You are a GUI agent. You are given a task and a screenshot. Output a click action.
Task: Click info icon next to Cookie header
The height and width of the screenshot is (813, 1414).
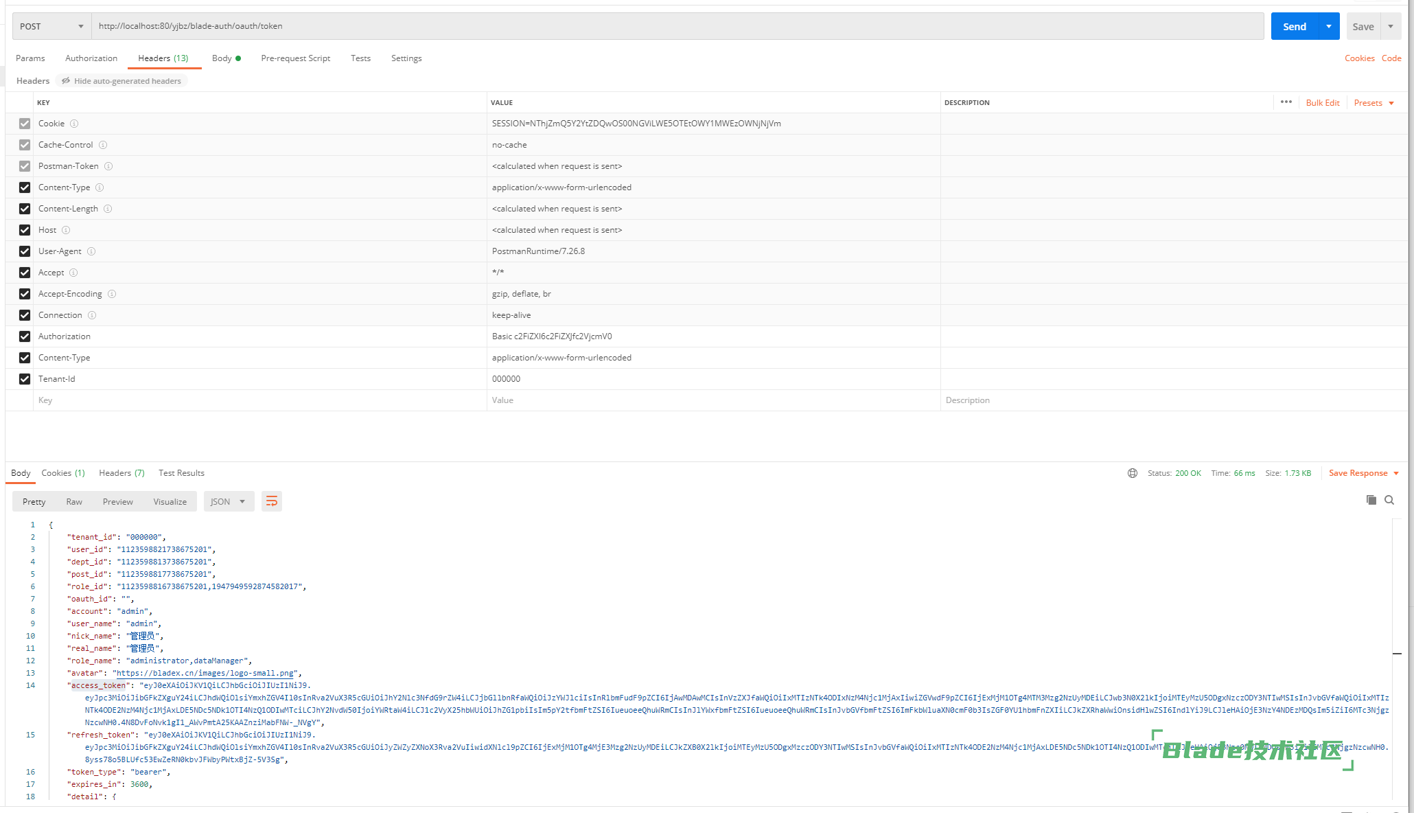tap(74, 124)
